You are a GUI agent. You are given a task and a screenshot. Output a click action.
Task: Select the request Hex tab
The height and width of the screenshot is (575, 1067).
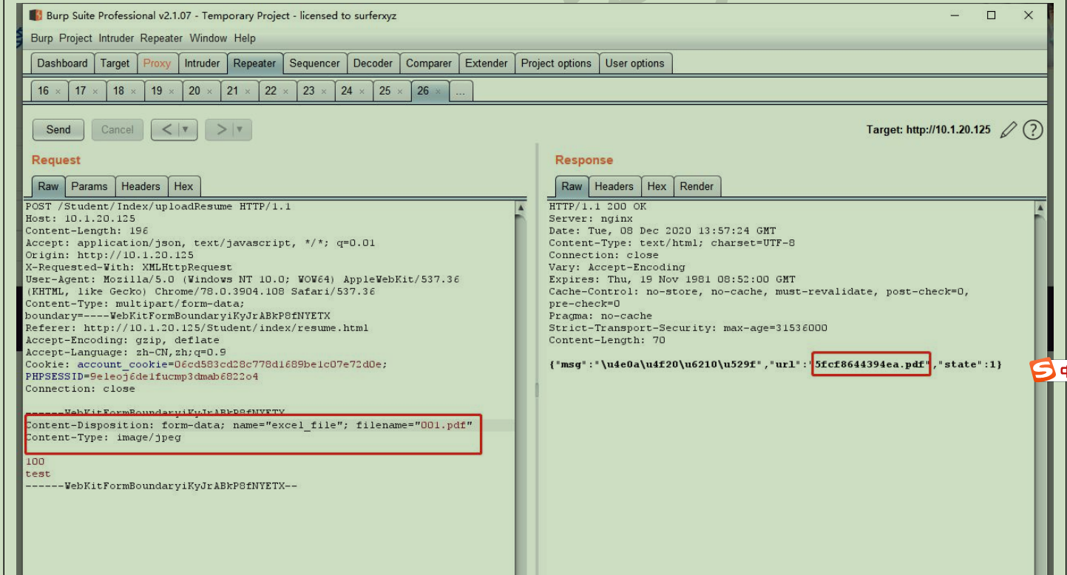click(x=183, y=186)
